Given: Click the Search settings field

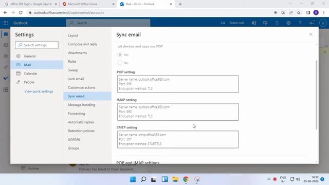Looking at the screenshot, I should [36, 45].
